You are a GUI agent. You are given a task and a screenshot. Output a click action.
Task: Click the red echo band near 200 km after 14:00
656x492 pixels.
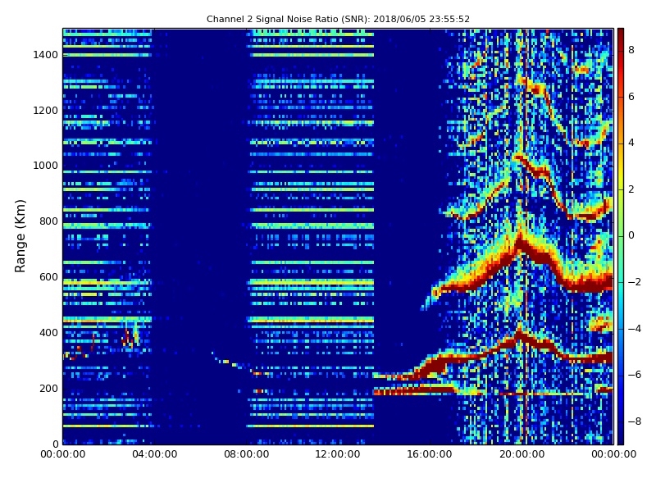414,392
